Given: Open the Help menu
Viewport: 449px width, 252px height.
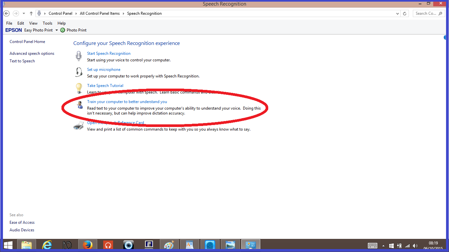Looking at the screenshot, I should click(61, 23).
